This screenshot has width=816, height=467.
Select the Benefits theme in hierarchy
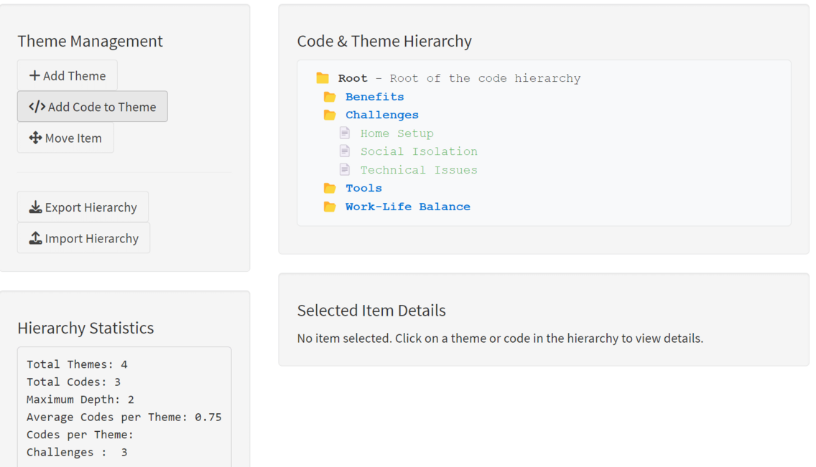tap(374, 97)
